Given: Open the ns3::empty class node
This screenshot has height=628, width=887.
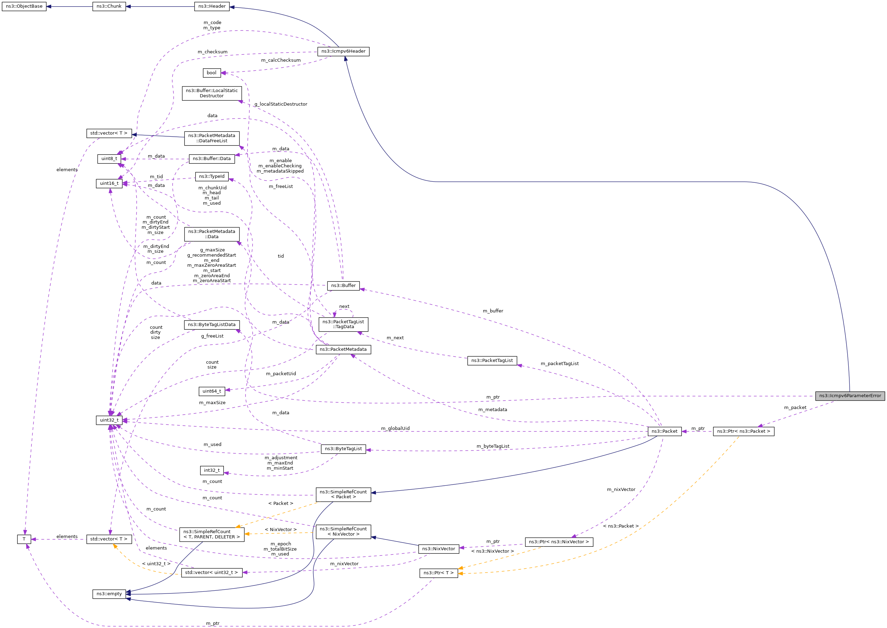Looking at the screenshot, I should pos(109,594).
